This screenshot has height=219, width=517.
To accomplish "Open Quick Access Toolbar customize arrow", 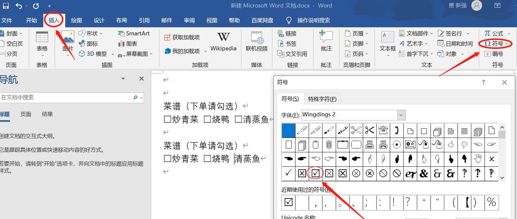I will [x=49, y=6].
